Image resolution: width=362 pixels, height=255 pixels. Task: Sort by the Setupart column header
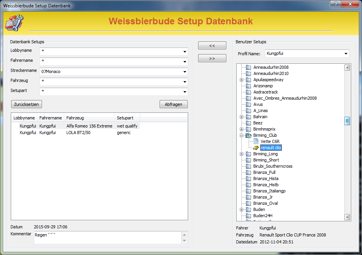click(127, 118)
